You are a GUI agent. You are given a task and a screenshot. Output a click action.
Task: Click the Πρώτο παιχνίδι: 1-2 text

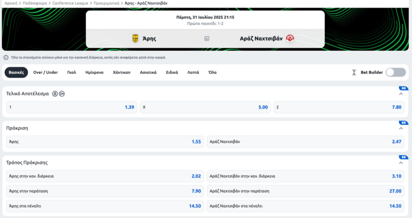[x=205, y=24]
